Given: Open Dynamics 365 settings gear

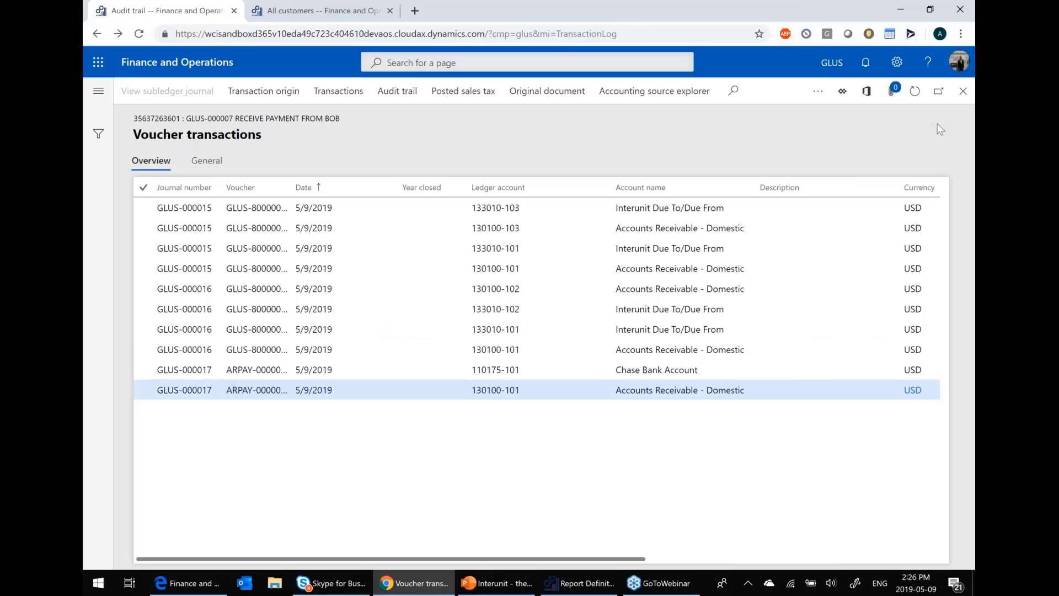Looking at the screenshot, I should coord(896,62).
